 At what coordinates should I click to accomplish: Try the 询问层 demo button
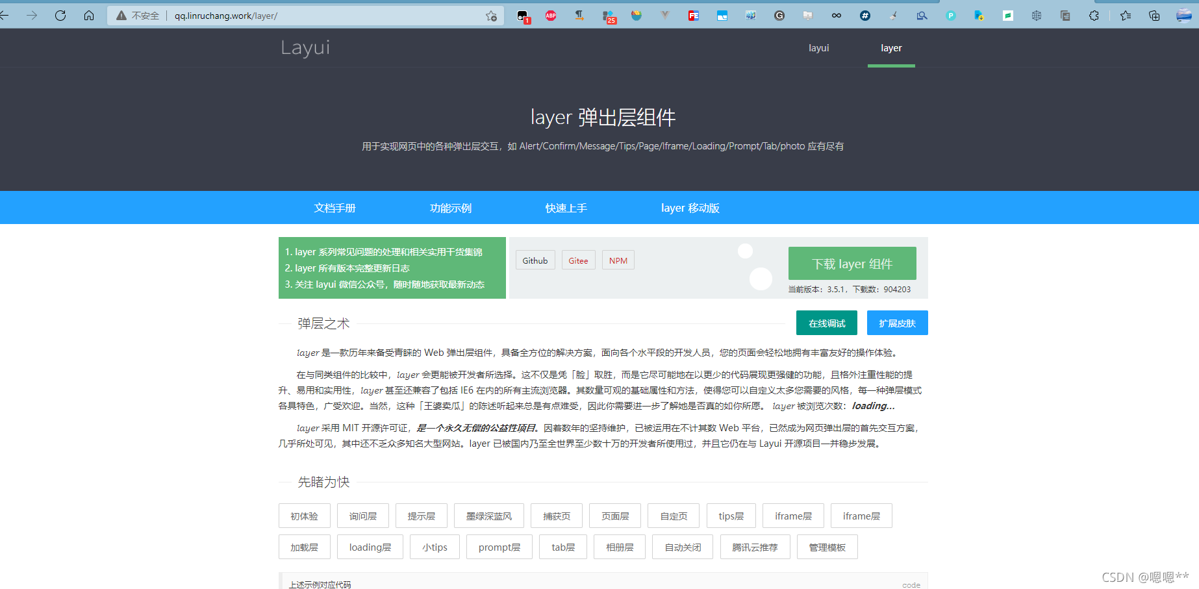point(363,516)
